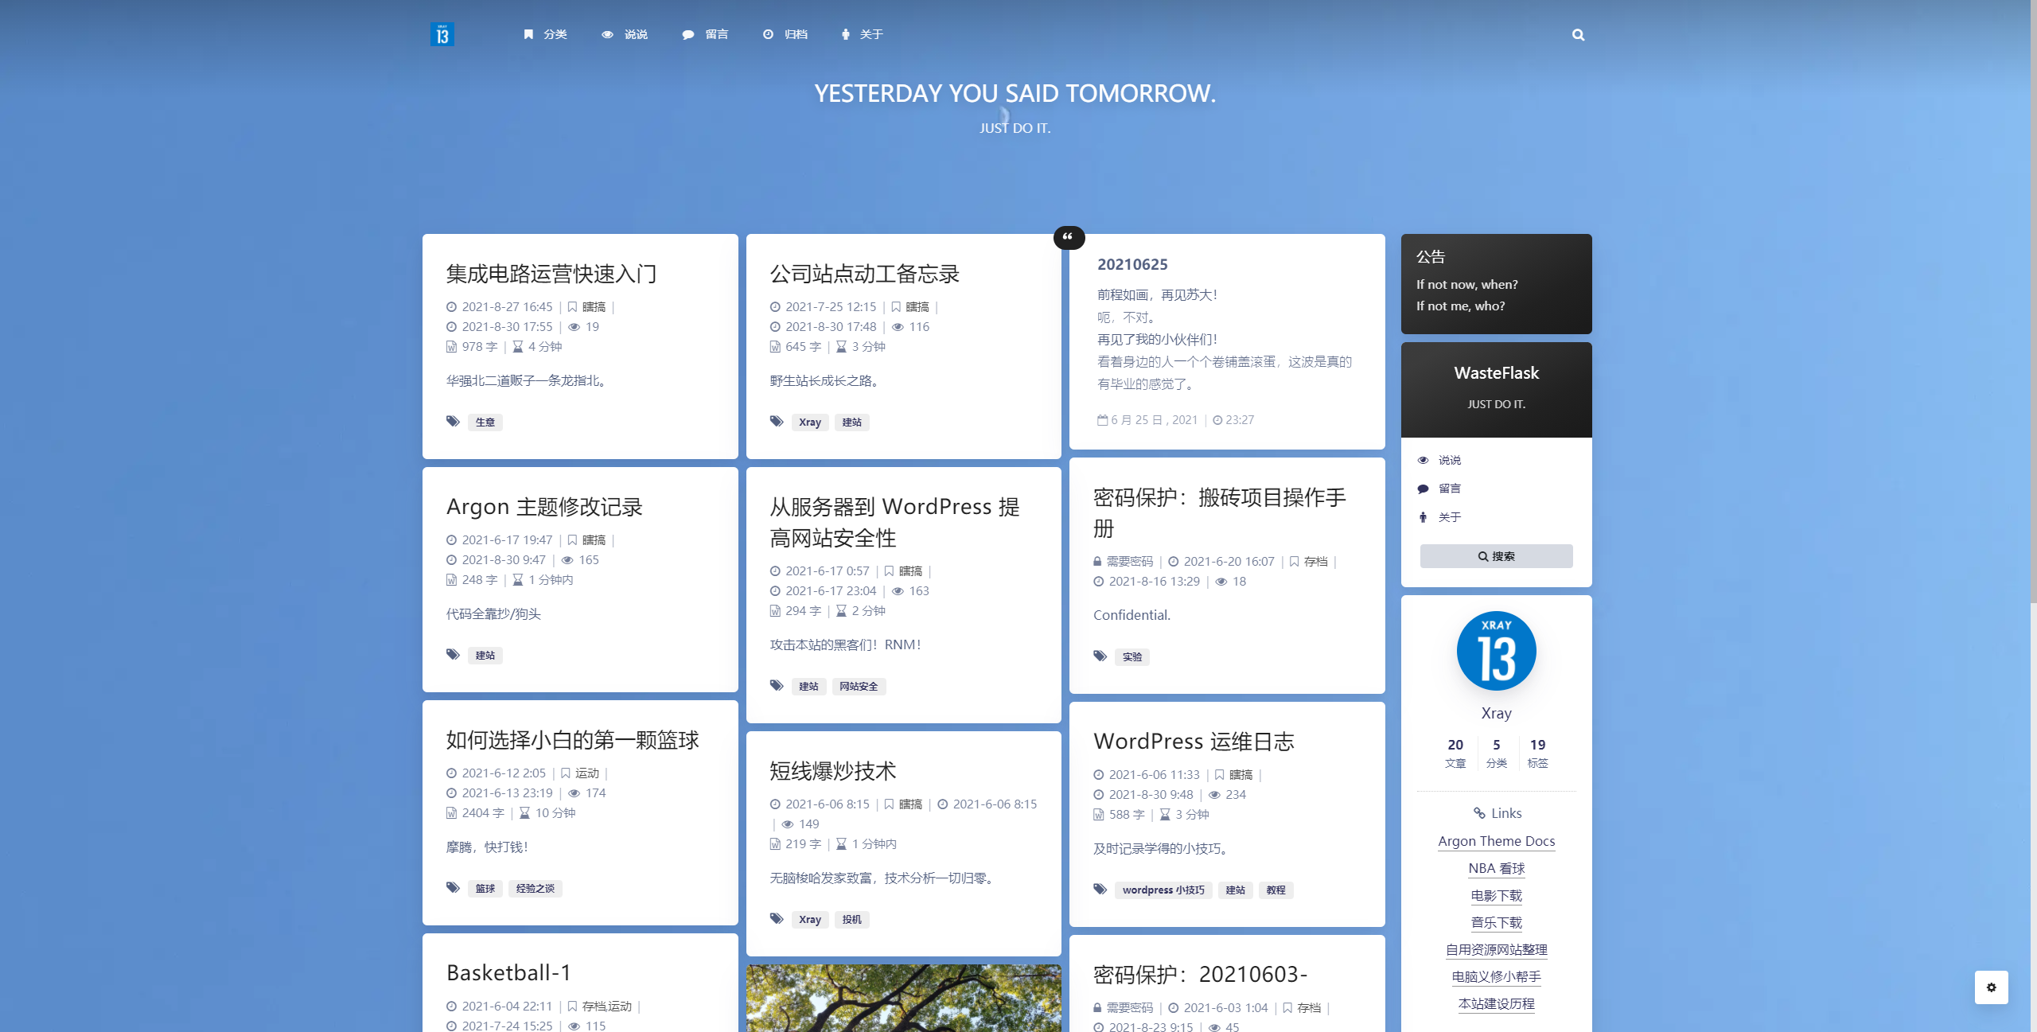Open search via the magnifier icon in navbar

click(x=1578, y=35)
